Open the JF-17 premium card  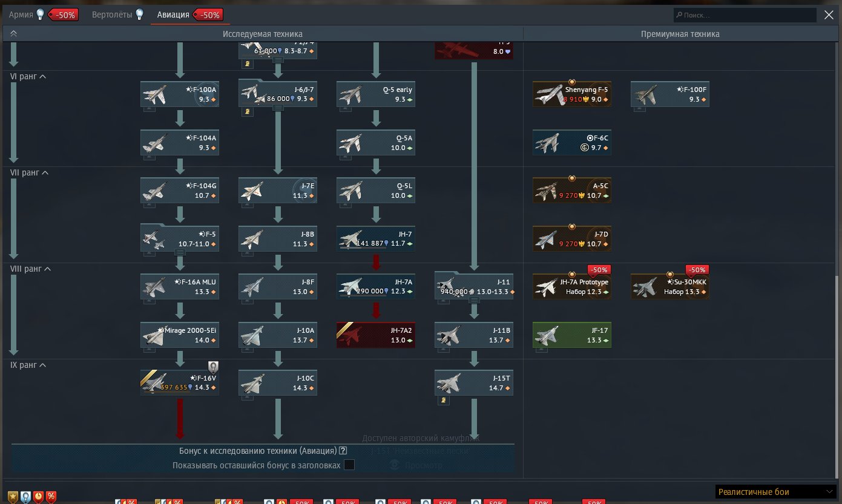(572, 335)
